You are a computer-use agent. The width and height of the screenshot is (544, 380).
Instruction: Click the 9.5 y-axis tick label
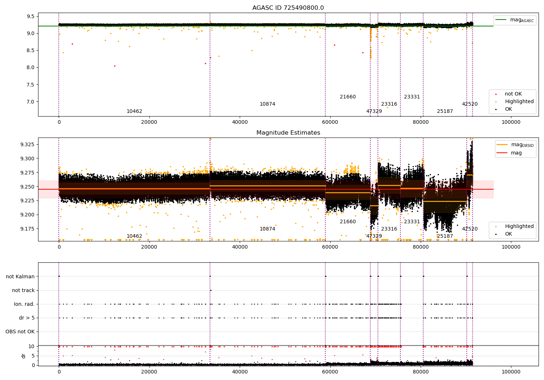[x=30, y=16]
